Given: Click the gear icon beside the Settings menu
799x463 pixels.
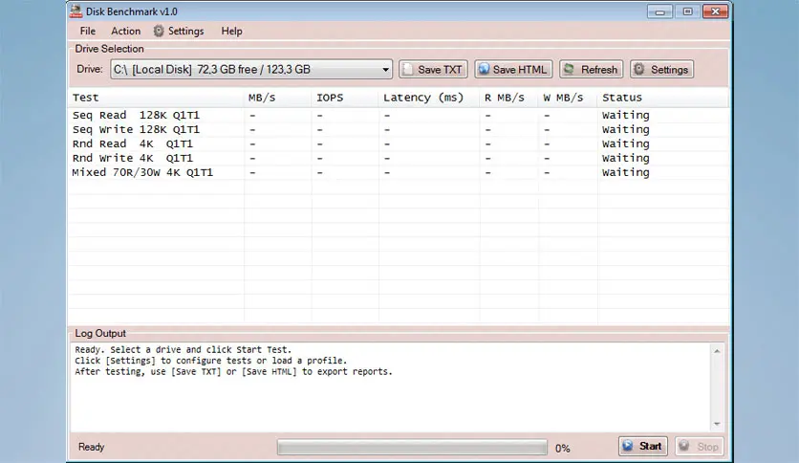Looking at the screenshot, I should [x=159, y=32].
